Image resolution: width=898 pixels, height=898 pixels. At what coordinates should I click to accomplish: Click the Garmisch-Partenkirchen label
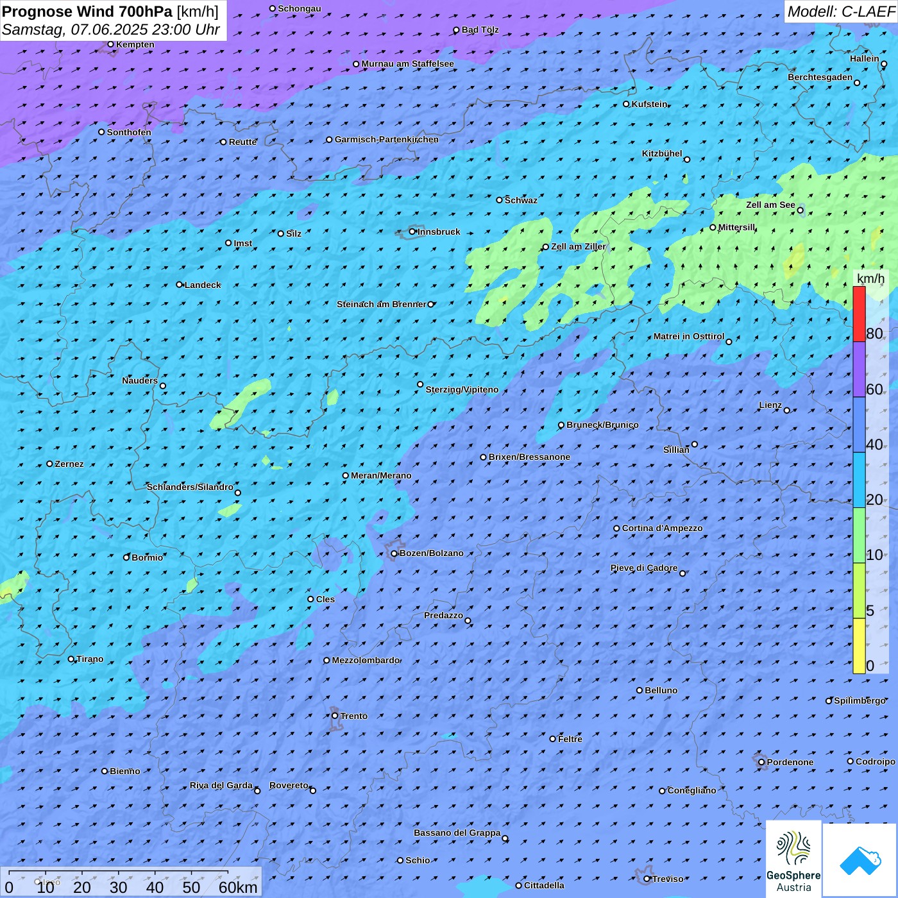(x=387, y=139)
